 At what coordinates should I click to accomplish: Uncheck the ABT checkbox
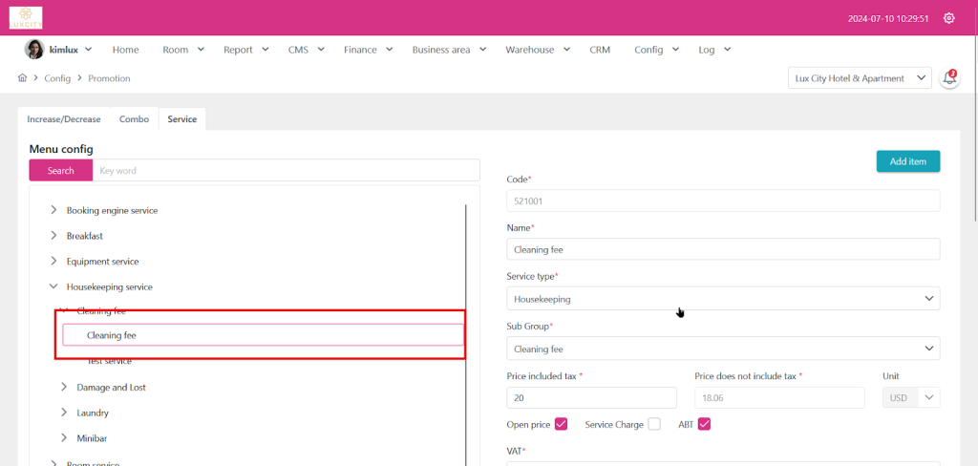tap(704, 424)
